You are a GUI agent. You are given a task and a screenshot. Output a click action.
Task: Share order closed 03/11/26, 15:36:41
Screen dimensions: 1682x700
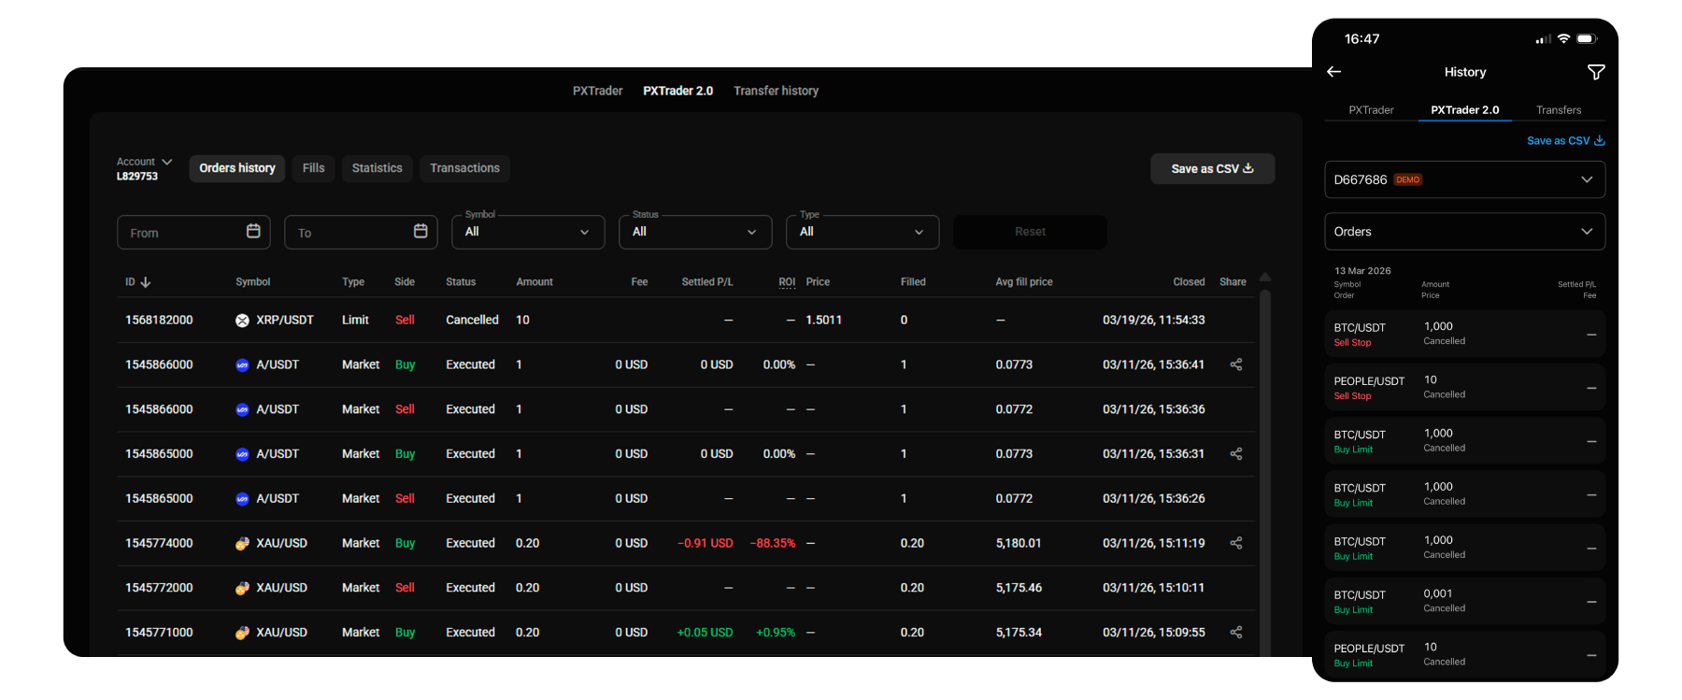tap(1236, 364)
